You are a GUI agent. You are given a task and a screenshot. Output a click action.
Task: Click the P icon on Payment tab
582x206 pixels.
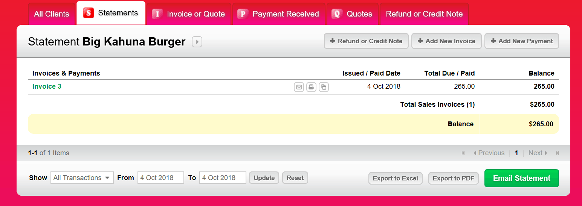click(243, 14)
